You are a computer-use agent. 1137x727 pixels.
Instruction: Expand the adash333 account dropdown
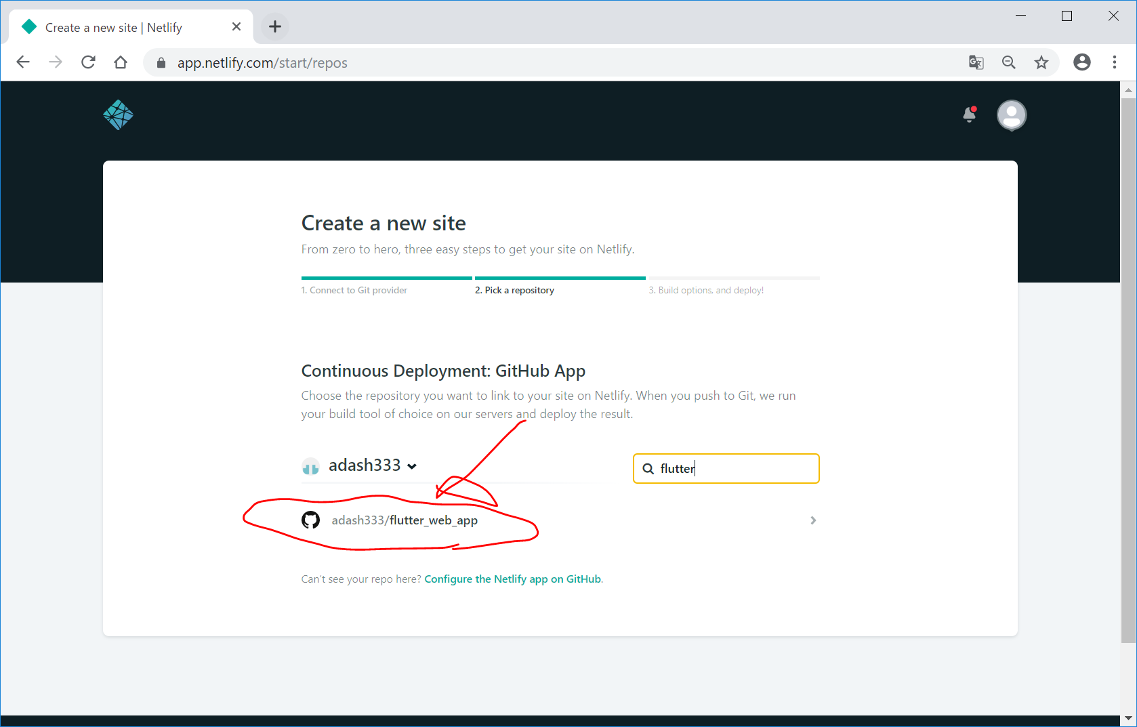[371, 465]
